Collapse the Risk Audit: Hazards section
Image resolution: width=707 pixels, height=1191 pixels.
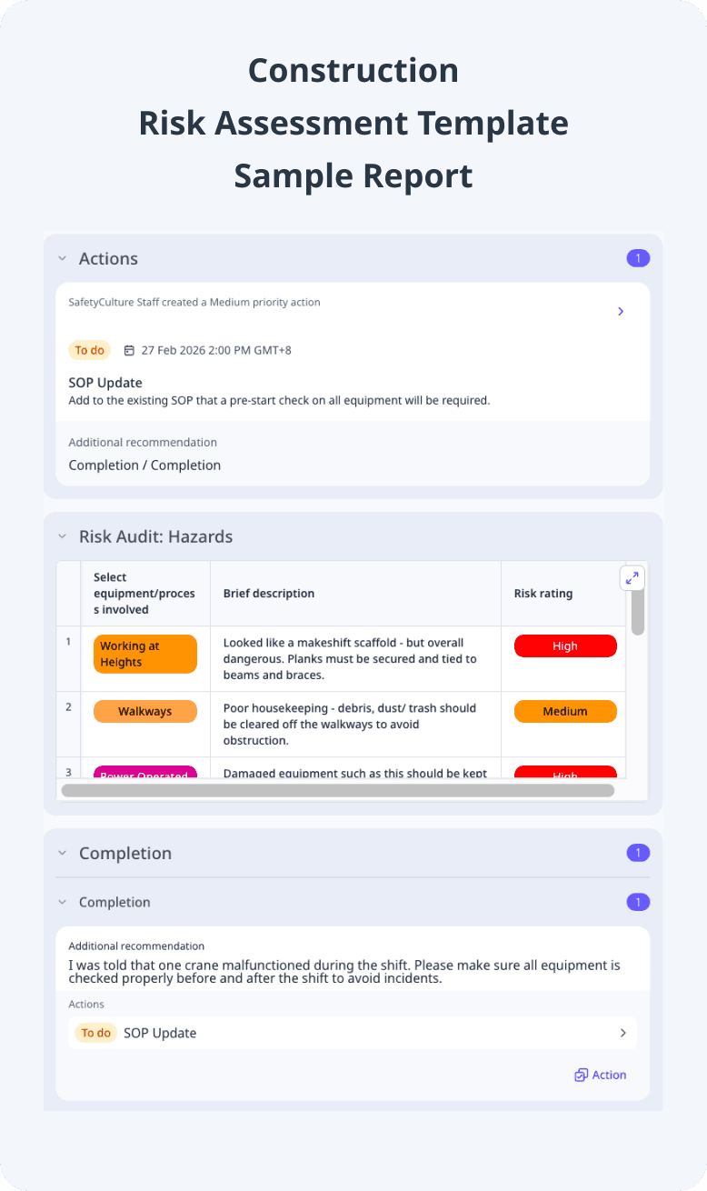(x=62, y=537)
